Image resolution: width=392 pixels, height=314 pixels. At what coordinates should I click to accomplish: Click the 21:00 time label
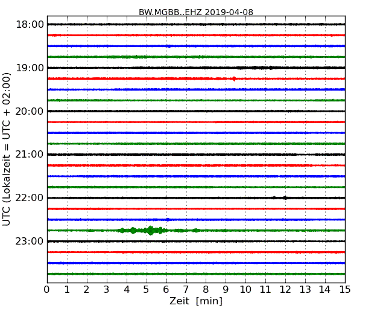(30, 155)
